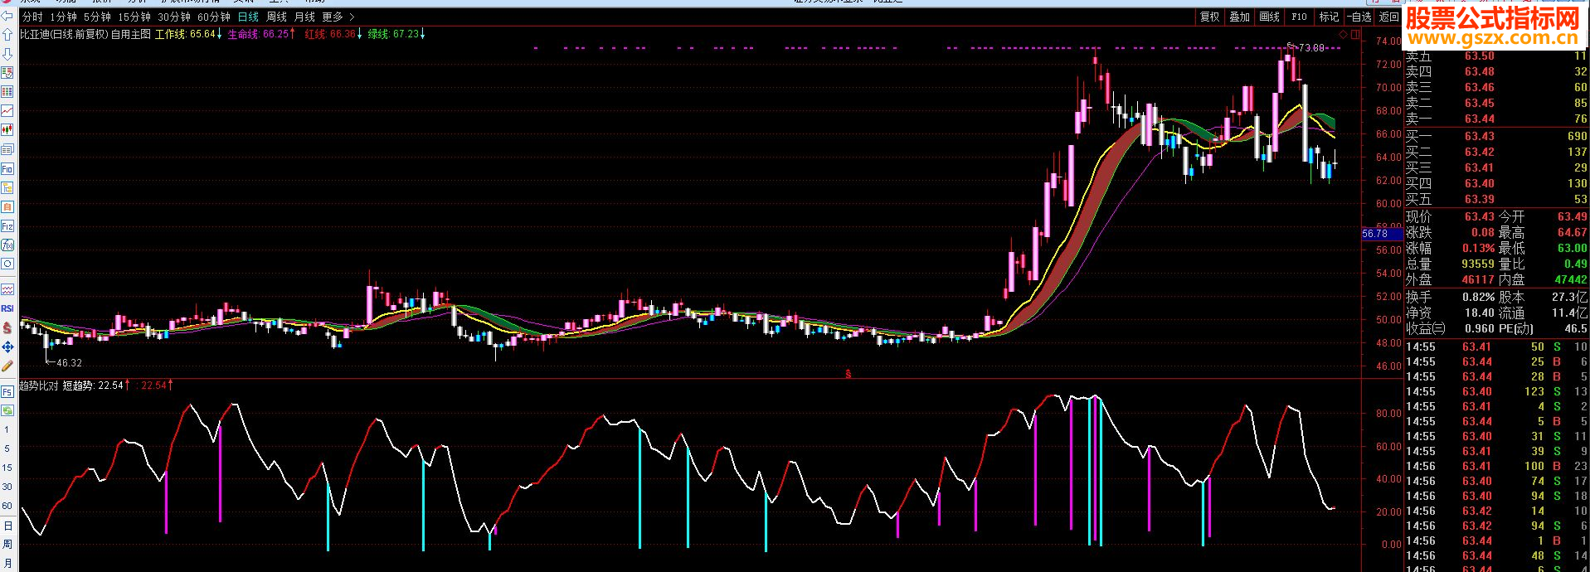Click the line trend chart icon in sidebar
Image resolution: width=1590 pixels, height=572 pixels.
tap(7, 111)
